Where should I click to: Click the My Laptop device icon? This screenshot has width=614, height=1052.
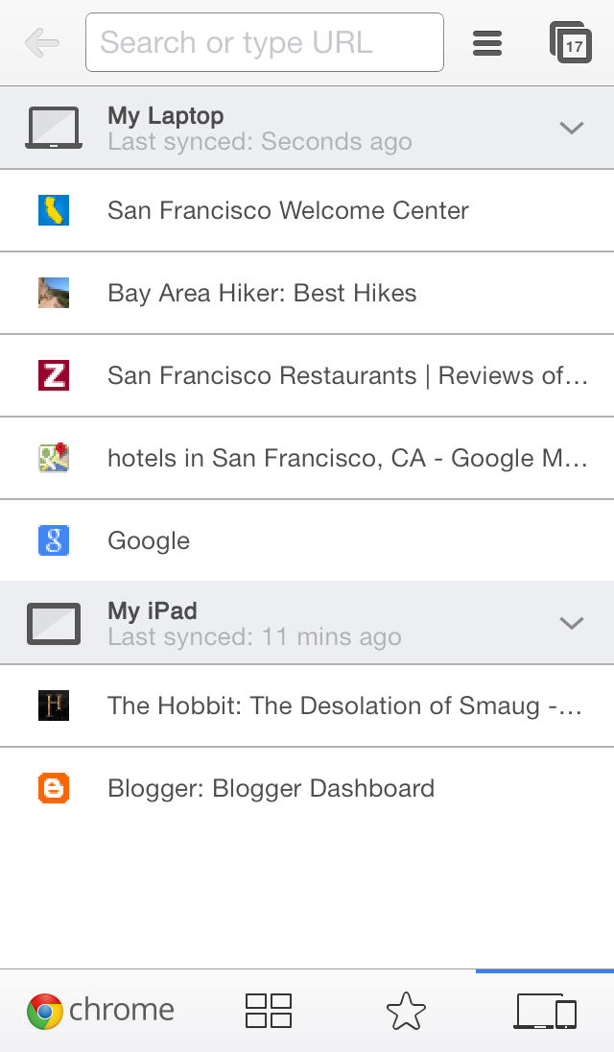coord(54,128)
